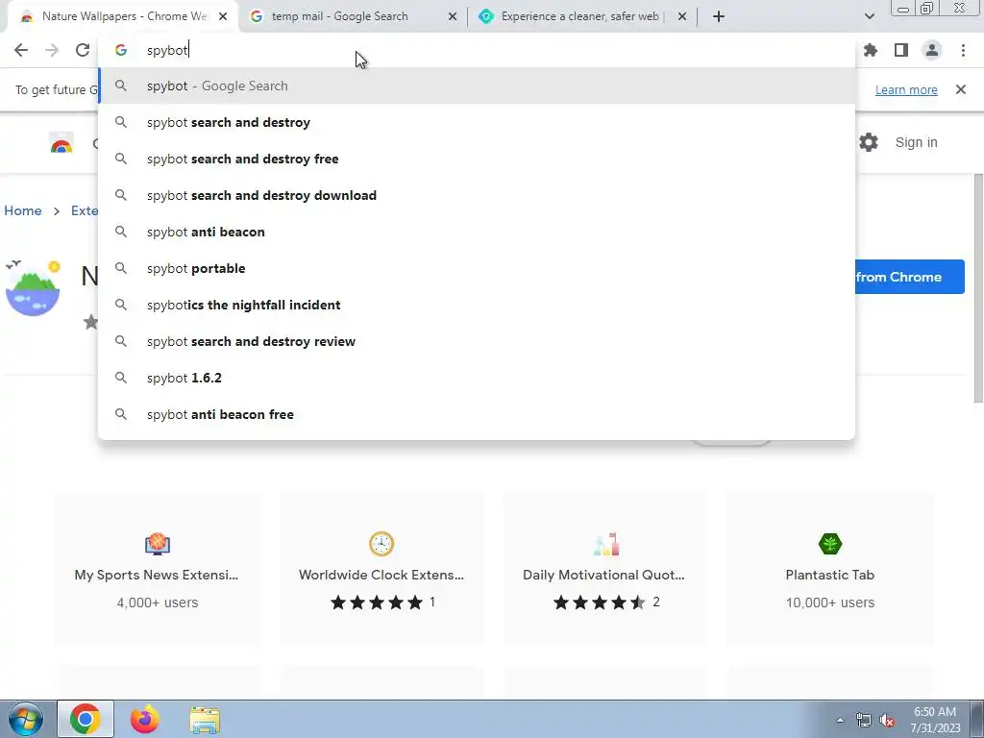This screenshot has width=984, height=738.
Task: Click the browser forward arrow
Action: [x=52, y=50]
